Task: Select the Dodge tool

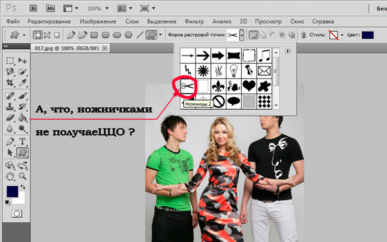Action: tap(23, 128)
